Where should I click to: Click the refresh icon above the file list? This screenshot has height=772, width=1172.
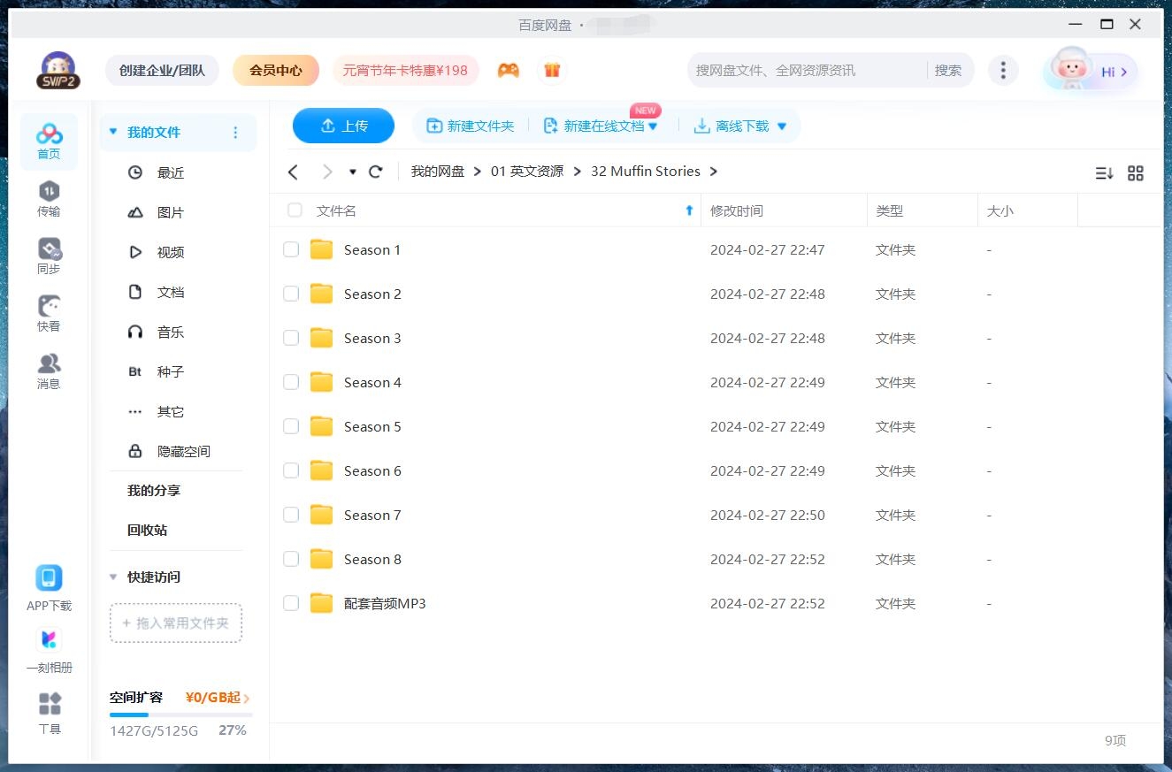[x=375, y=172]
